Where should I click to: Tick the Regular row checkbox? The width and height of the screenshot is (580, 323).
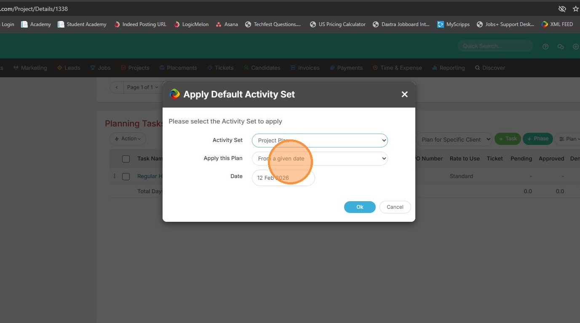click(126, 176)
